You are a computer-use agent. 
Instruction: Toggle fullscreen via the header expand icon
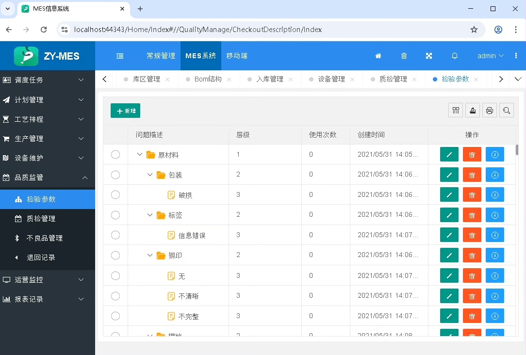click(429, 56)
